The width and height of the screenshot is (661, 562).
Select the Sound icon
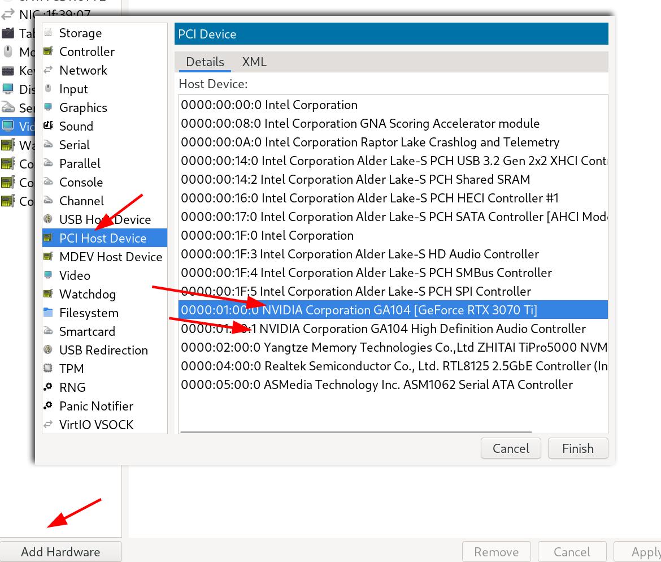tap(48, 126)
